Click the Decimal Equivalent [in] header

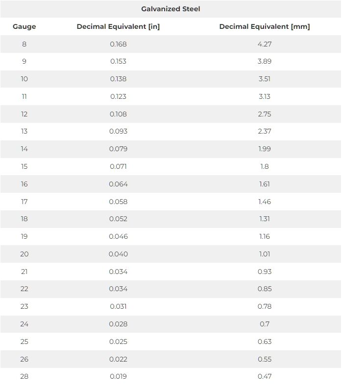click(x=118, y=26)
